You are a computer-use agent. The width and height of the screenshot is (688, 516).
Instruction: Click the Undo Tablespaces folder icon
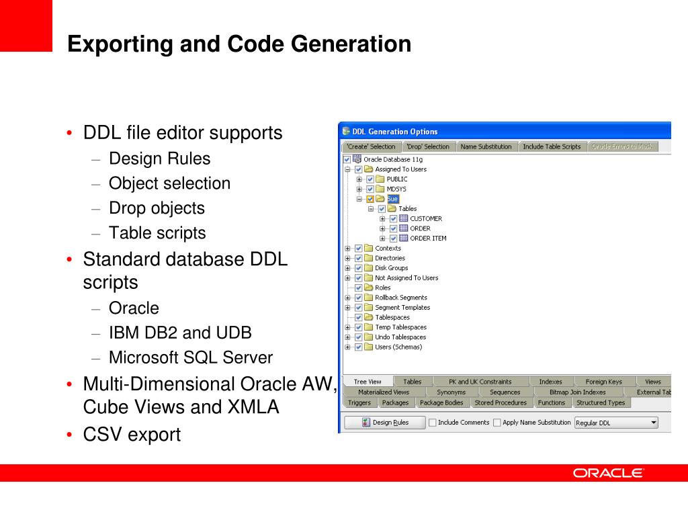pos(369,337)
